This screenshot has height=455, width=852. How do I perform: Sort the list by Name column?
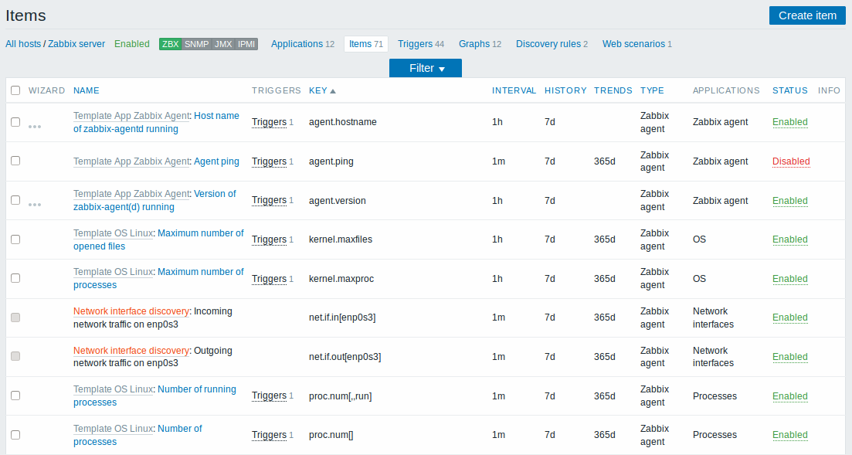pos(87,91)
